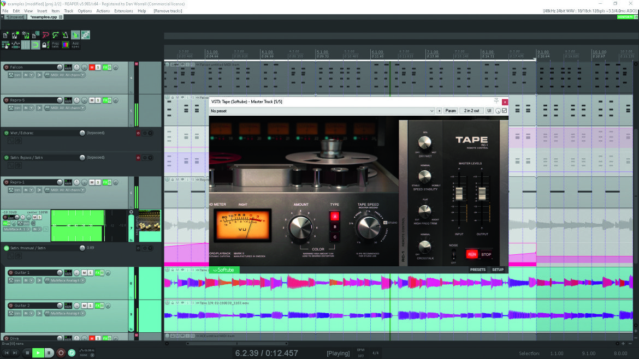Arm the Repro-1 track for recording

coord(6,182)
